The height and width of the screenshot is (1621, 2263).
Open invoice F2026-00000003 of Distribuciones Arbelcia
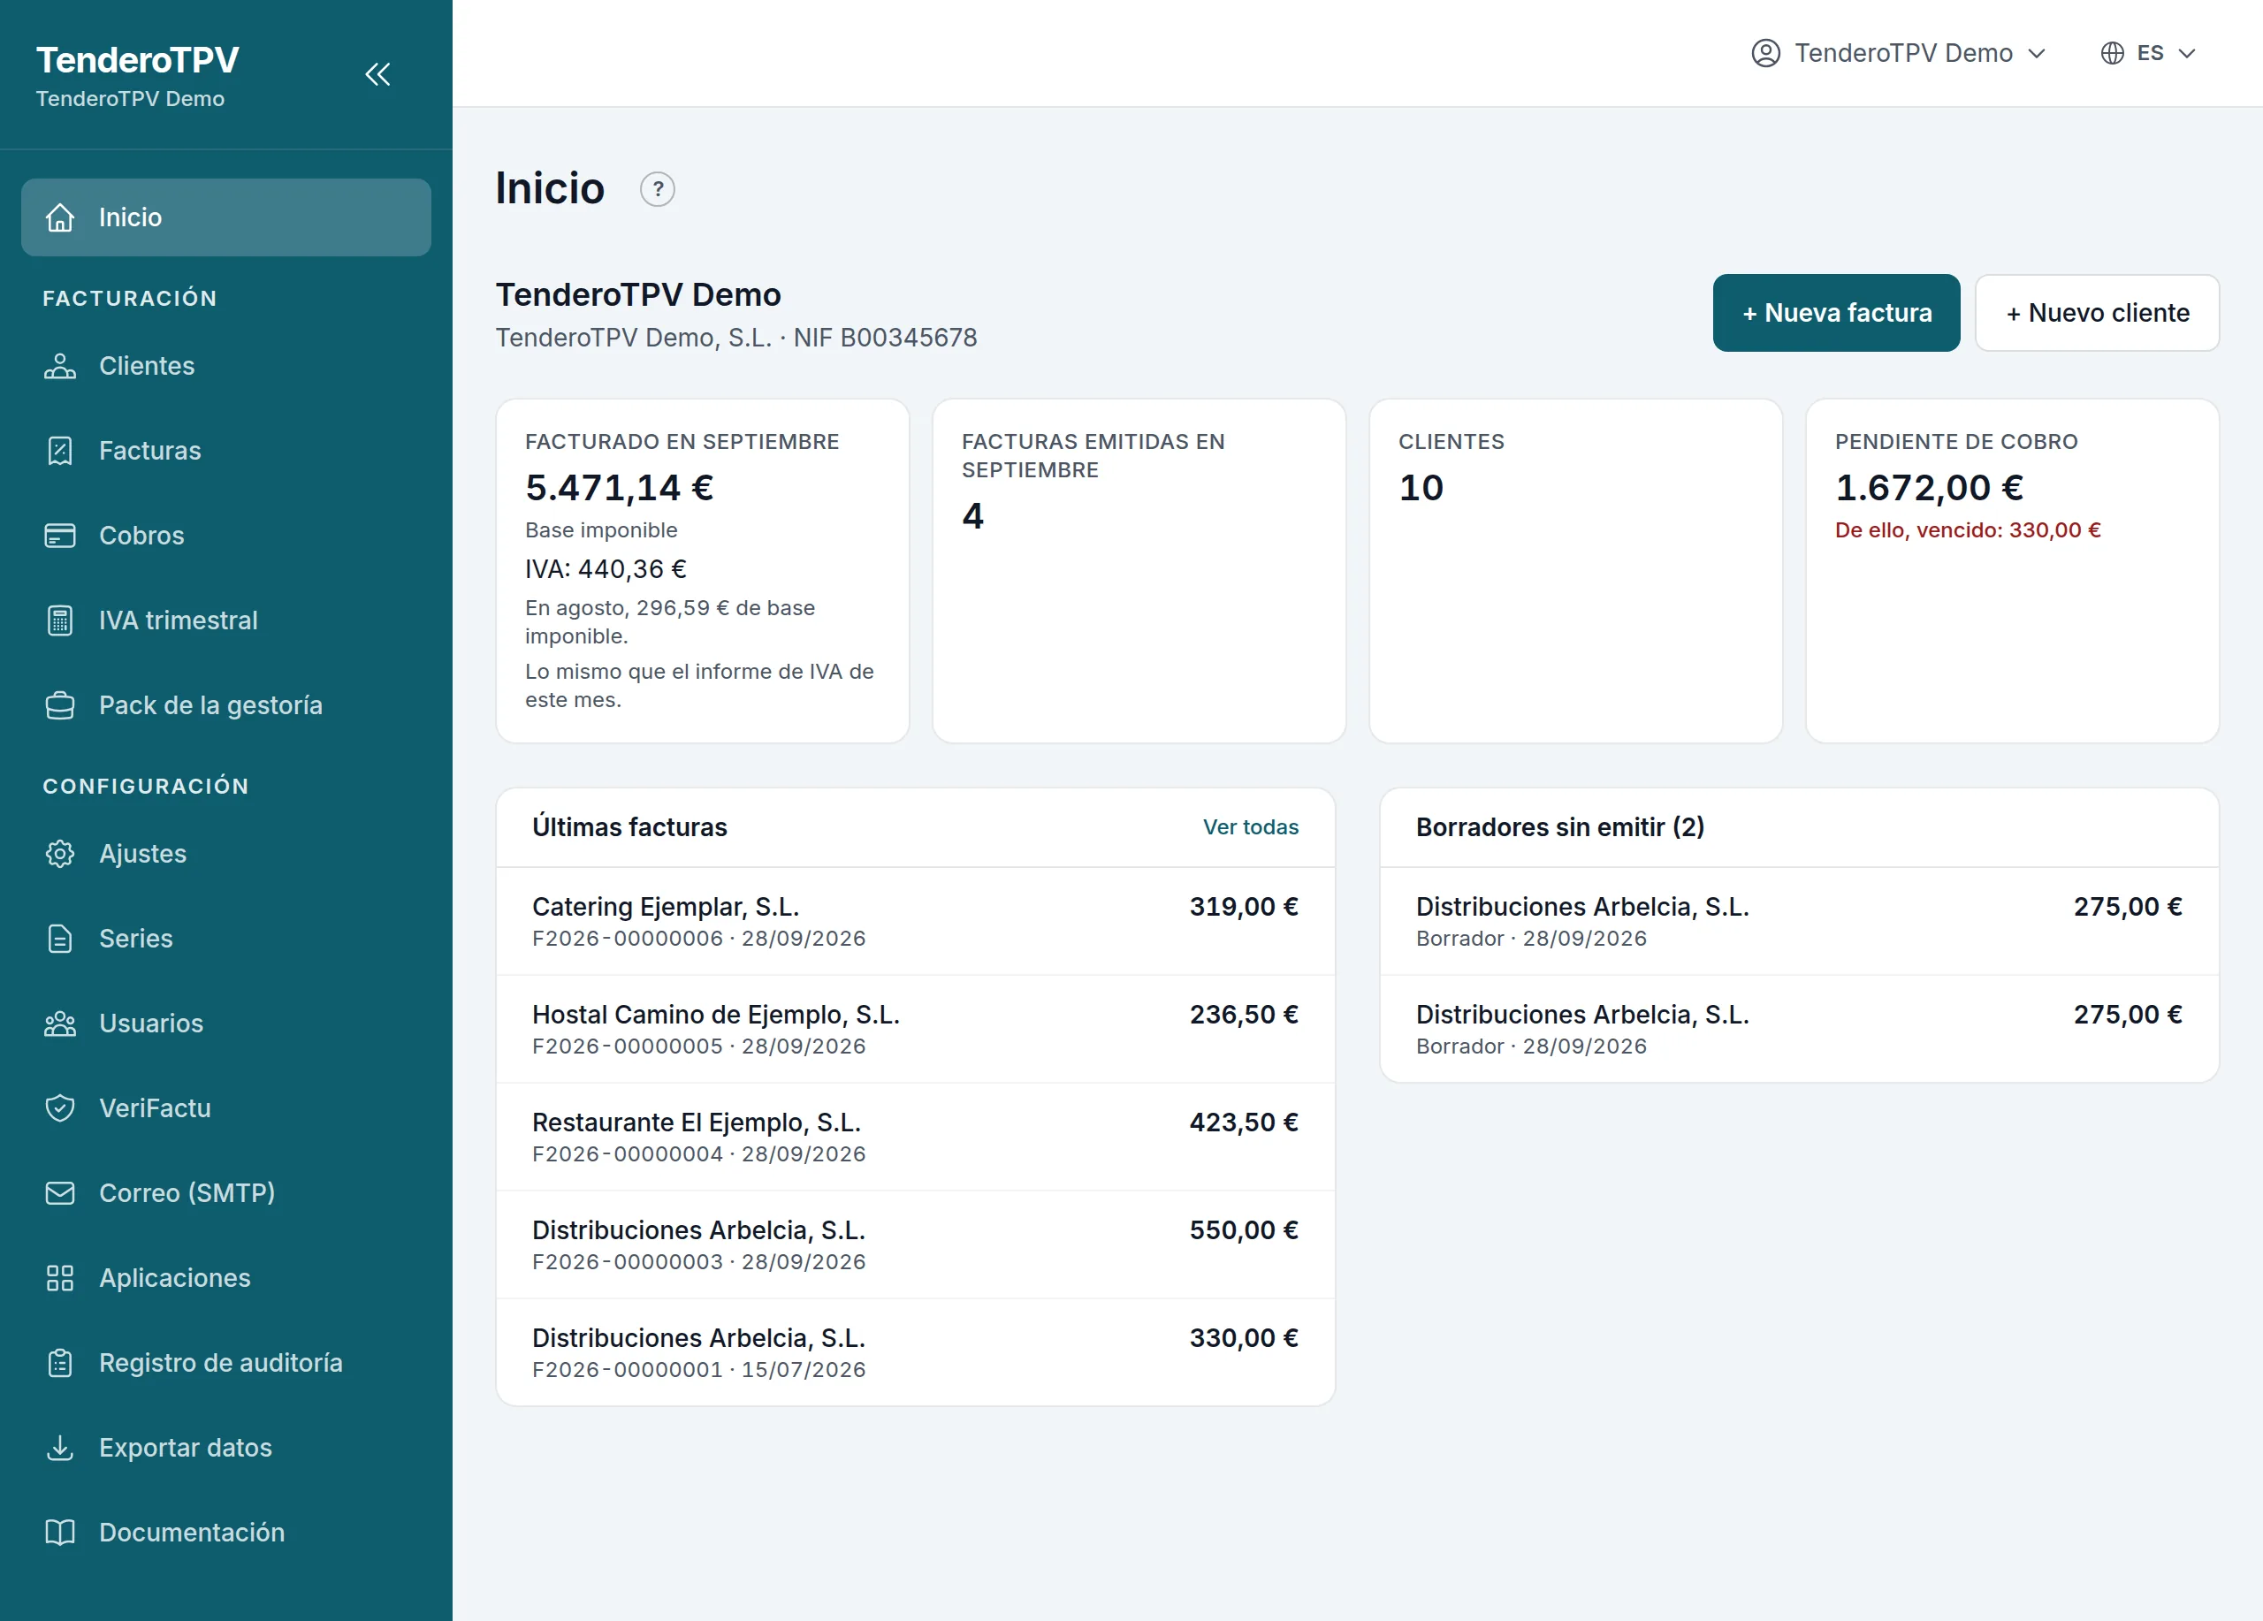click(x=915, y=1244)
